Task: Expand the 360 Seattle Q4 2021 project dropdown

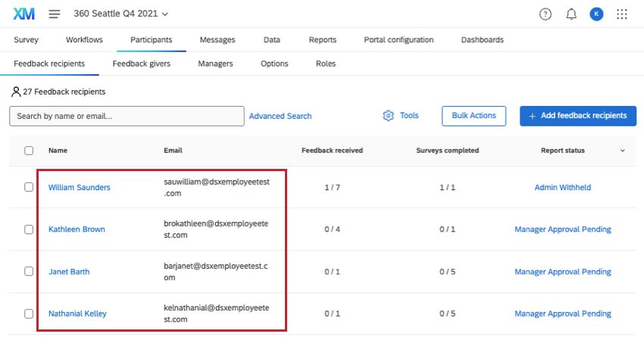Action: [x=120, y=14]
